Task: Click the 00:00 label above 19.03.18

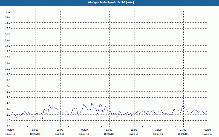Action: 208,130
